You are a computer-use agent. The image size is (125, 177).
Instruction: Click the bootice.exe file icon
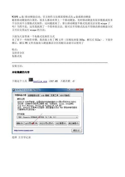(x=30, y=80)
